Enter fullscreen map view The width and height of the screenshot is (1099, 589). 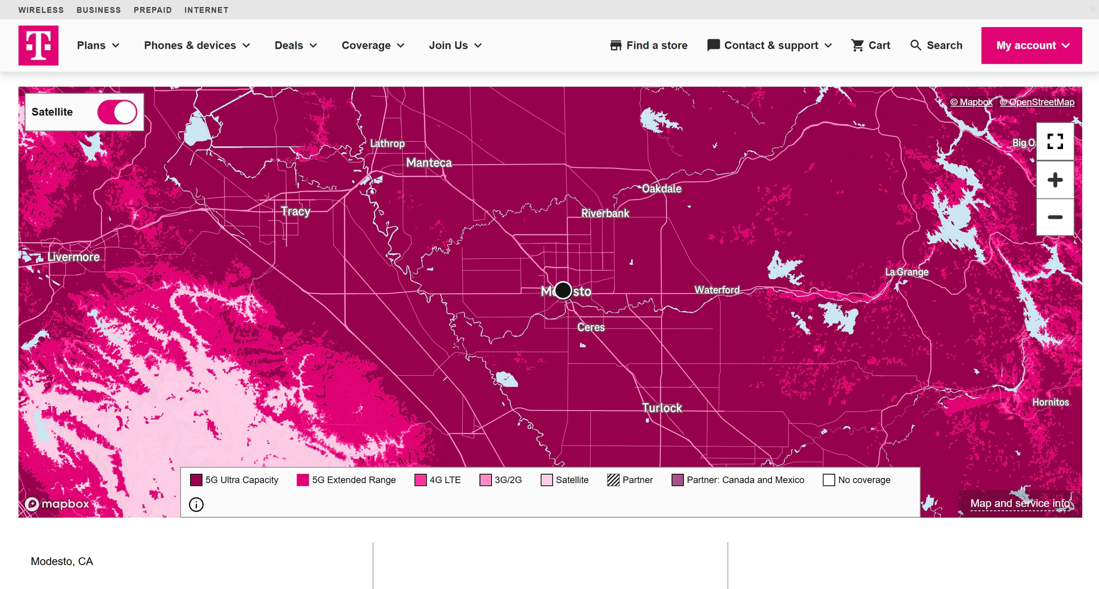pyautogui.click(x=1055, y=142)
